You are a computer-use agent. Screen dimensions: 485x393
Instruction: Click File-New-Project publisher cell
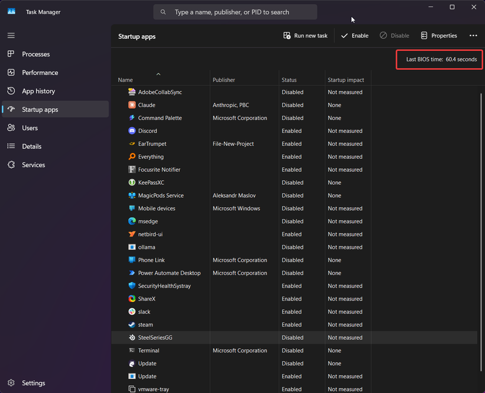233,144
